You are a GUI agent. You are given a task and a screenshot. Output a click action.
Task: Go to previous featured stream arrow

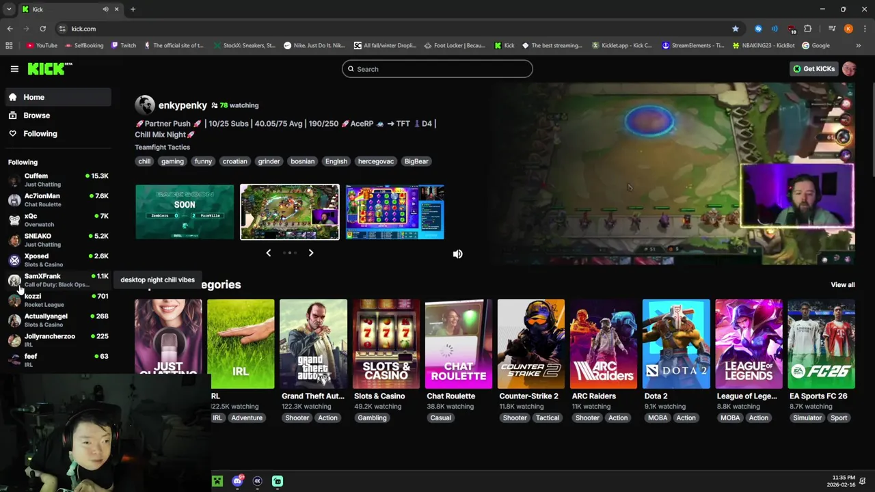point(268,253)
